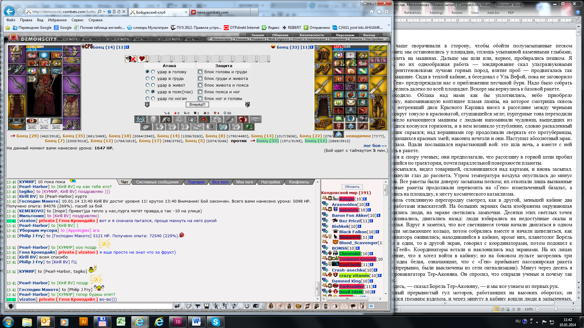Click the running figure icon in chat bar

coord(216,306)
